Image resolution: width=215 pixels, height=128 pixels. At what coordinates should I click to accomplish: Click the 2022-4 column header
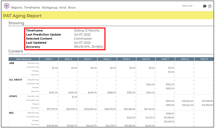107,59
